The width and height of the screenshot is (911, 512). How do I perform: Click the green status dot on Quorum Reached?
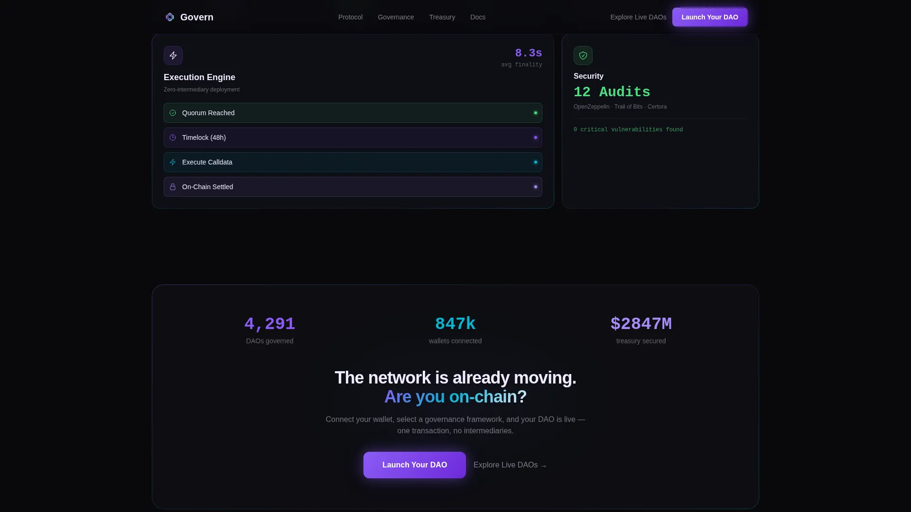coord(536,113)
